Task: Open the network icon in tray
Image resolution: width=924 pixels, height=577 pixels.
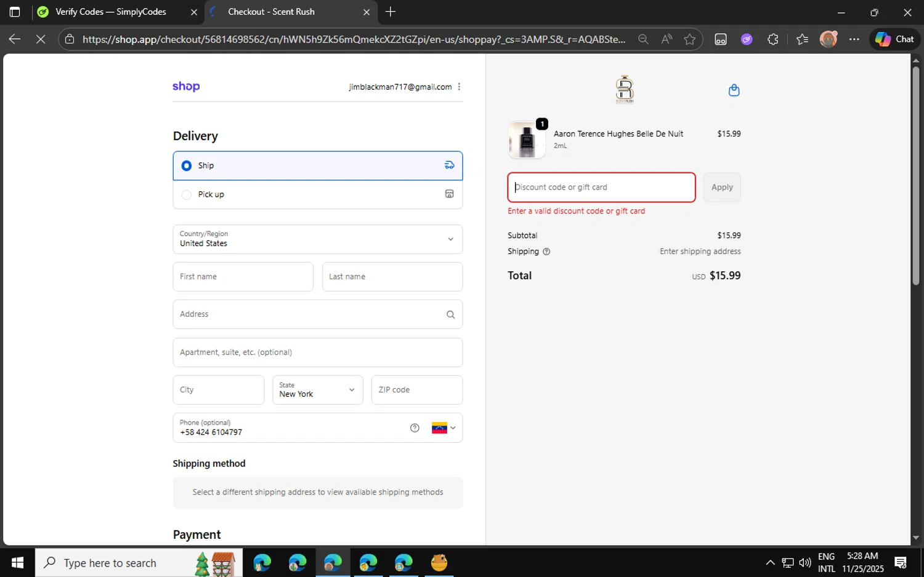Action: (x=788, y=563)
